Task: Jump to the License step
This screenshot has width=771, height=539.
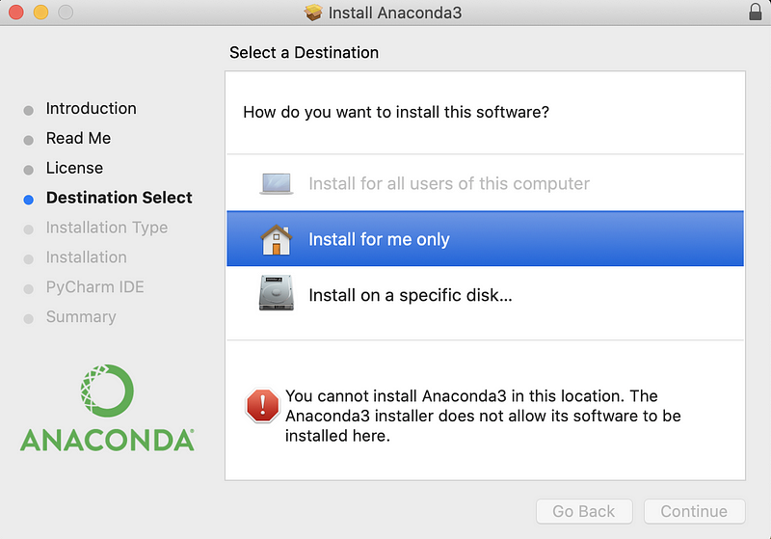Action: tap(74, 169)
